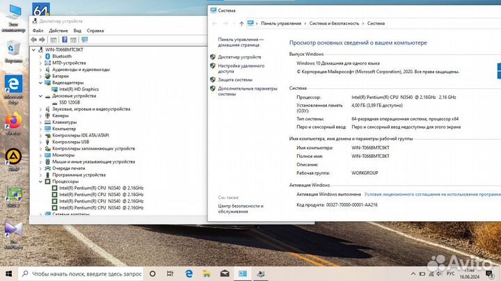Open Настройка удаленного доступа link
The width and height of the screenshot is (501, 281).
[241, 68]
